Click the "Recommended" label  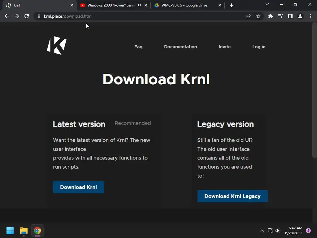click(x=132, y=123)
